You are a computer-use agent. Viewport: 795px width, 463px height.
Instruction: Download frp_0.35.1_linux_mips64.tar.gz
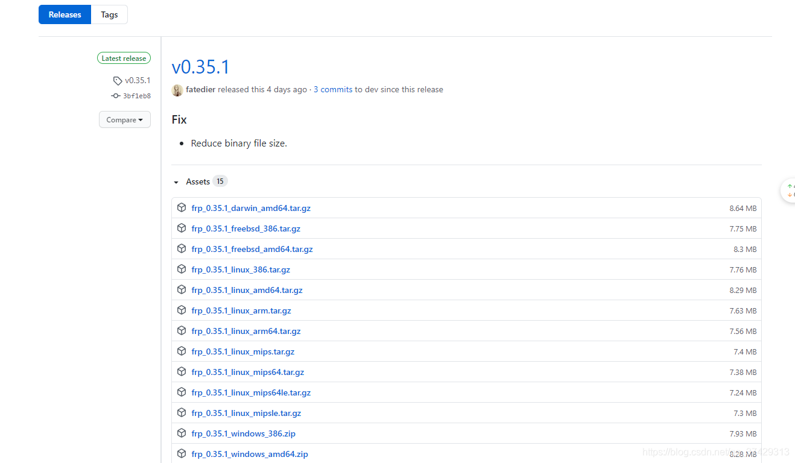pos(248,372)
